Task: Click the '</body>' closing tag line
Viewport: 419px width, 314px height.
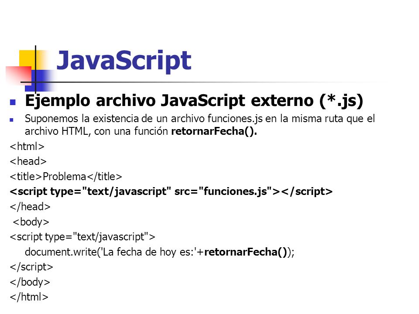Action: click(30, 282)
